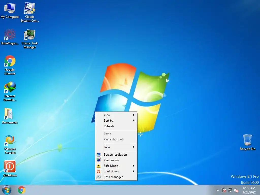Open the Start button orb

(x=7, y=190)
